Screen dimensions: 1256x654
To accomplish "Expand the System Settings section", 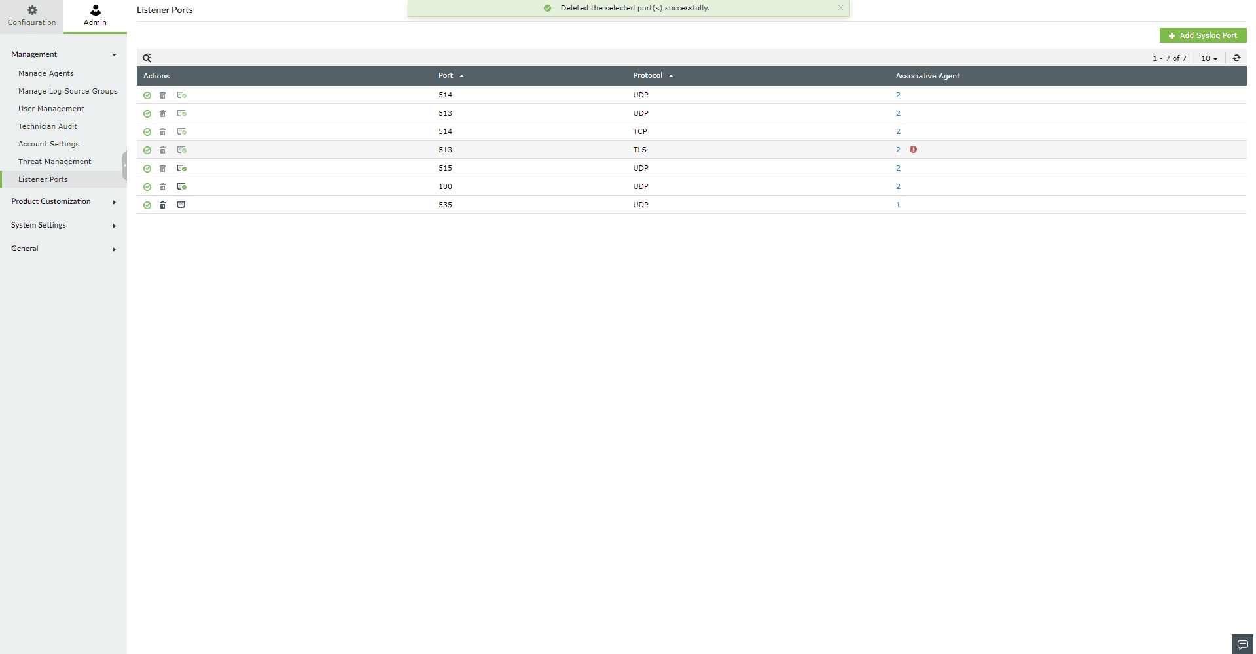I will point(62,225).
